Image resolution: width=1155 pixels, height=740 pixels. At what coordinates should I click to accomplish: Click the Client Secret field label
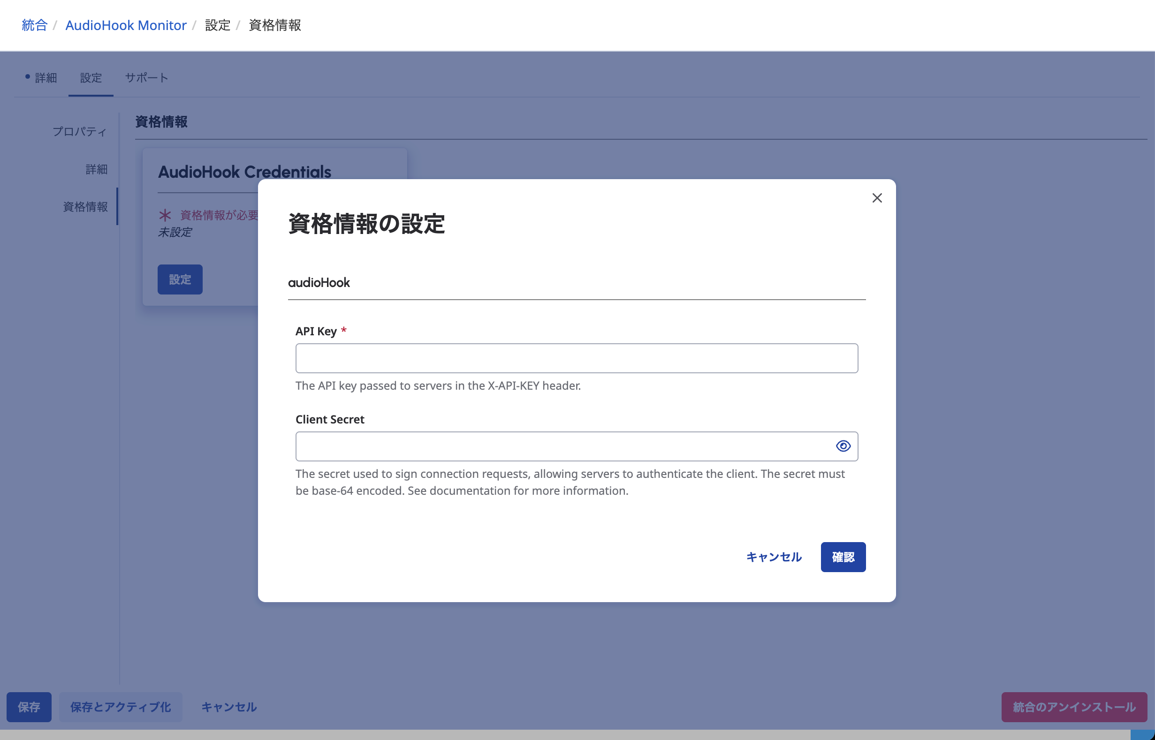click(330, 420)
